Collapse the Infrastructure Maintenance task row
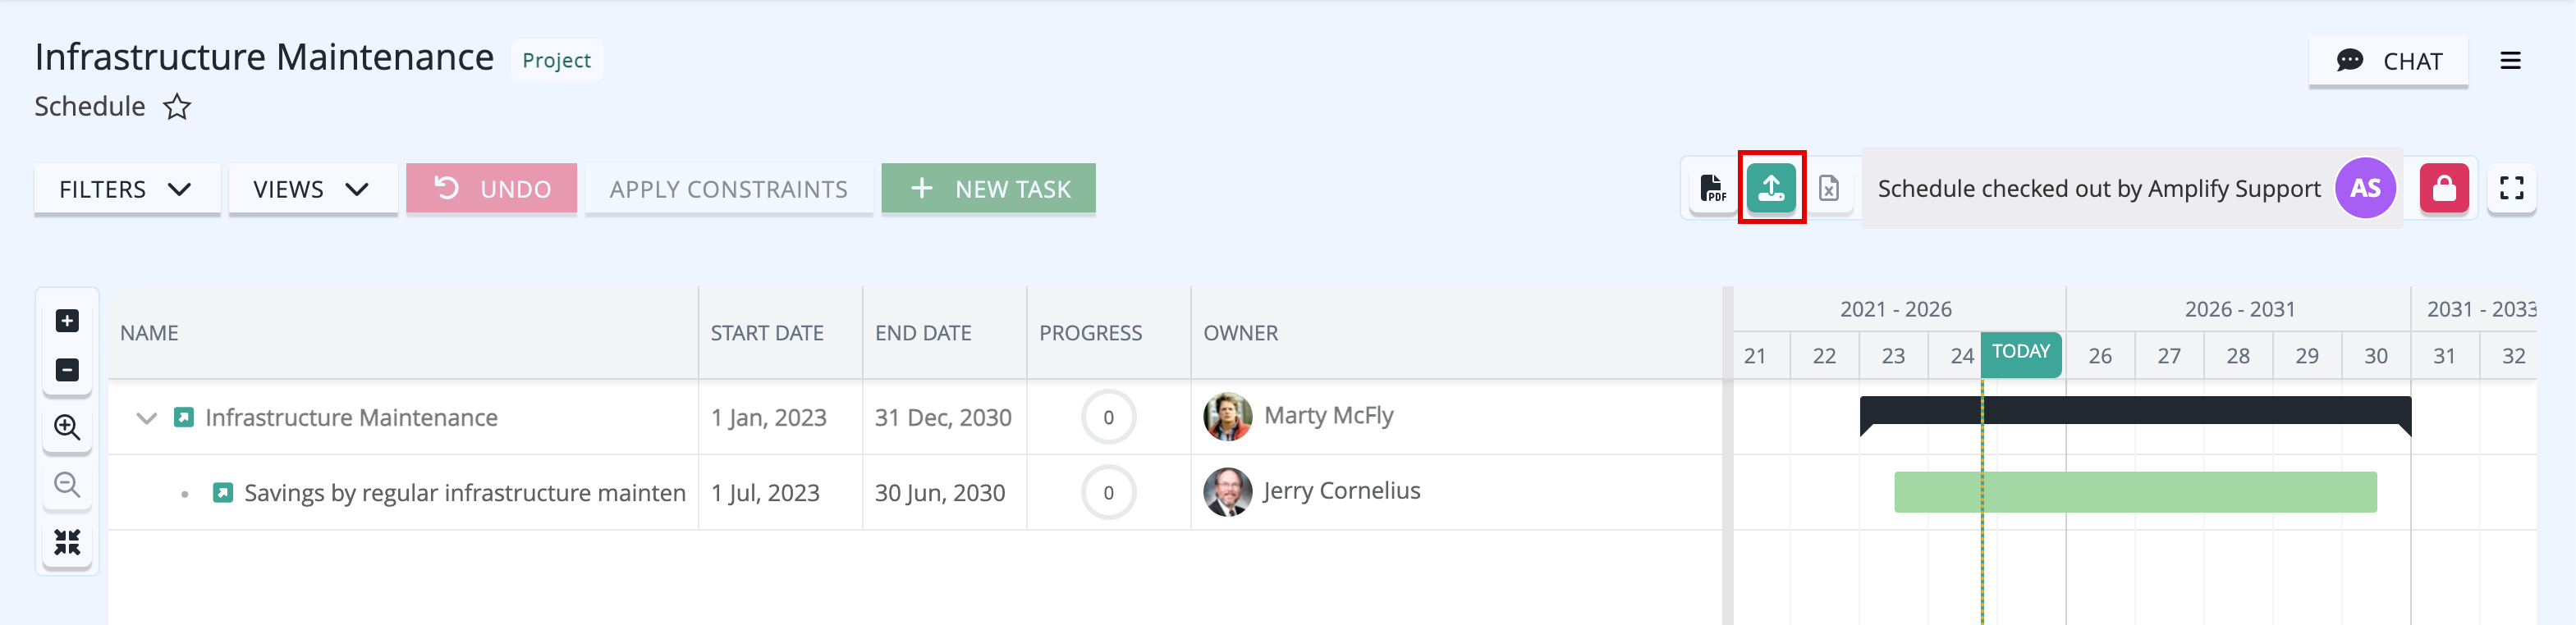 point(146,417)
